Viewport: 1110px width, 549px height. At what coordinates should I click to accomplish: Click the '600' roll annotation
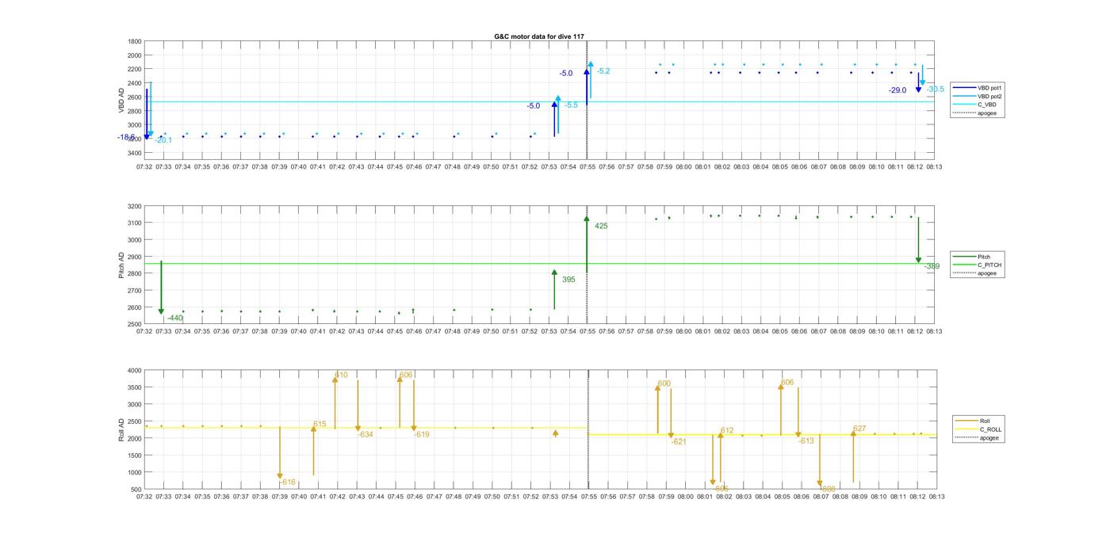[x=664, y=383]
